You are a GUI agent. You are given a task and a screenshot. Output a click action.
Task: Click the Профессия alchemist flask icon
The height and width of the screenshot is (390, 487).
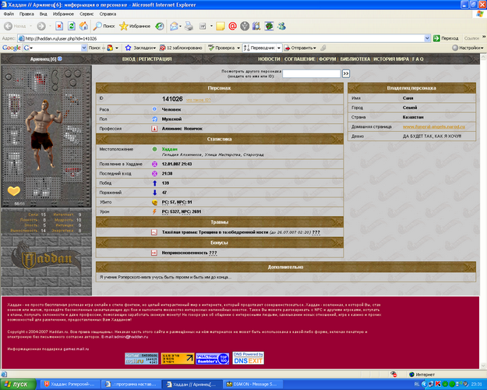pyautogui.click(x=154, y=129)
